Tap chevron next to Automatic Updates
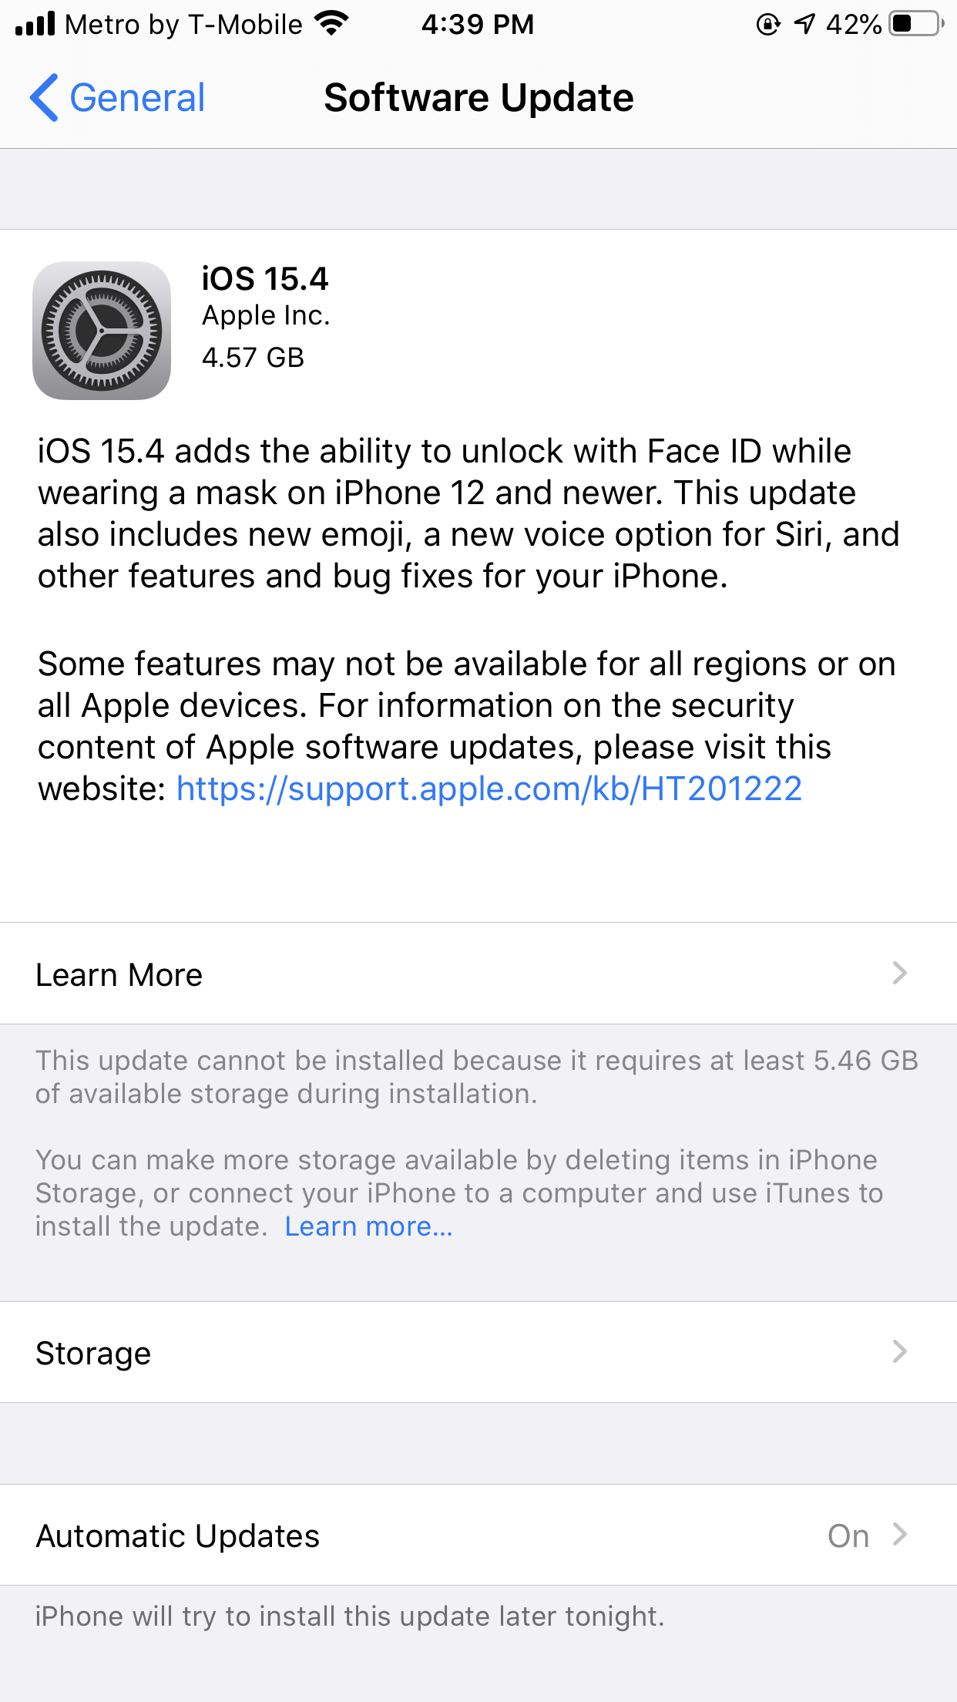Screen dimensions: 957x1702 (x=899, y=1534)
